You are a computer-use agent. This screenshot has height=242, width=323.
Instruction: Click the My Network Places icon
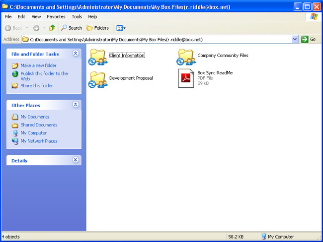click(15, 141)
